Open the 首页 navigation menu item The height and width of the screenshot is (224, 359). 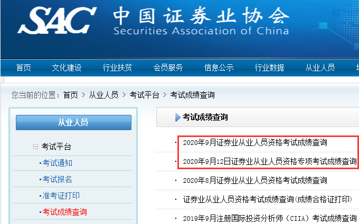(x=23, y=67)
